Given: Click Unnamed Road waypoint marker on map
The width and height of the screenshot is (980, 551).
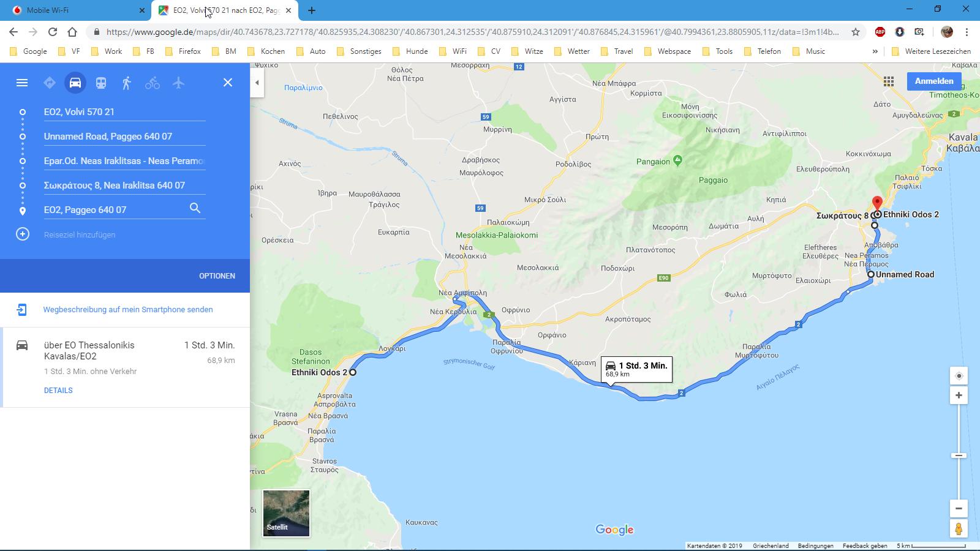Looking at the screenshot, I should (x=871, y=274).
